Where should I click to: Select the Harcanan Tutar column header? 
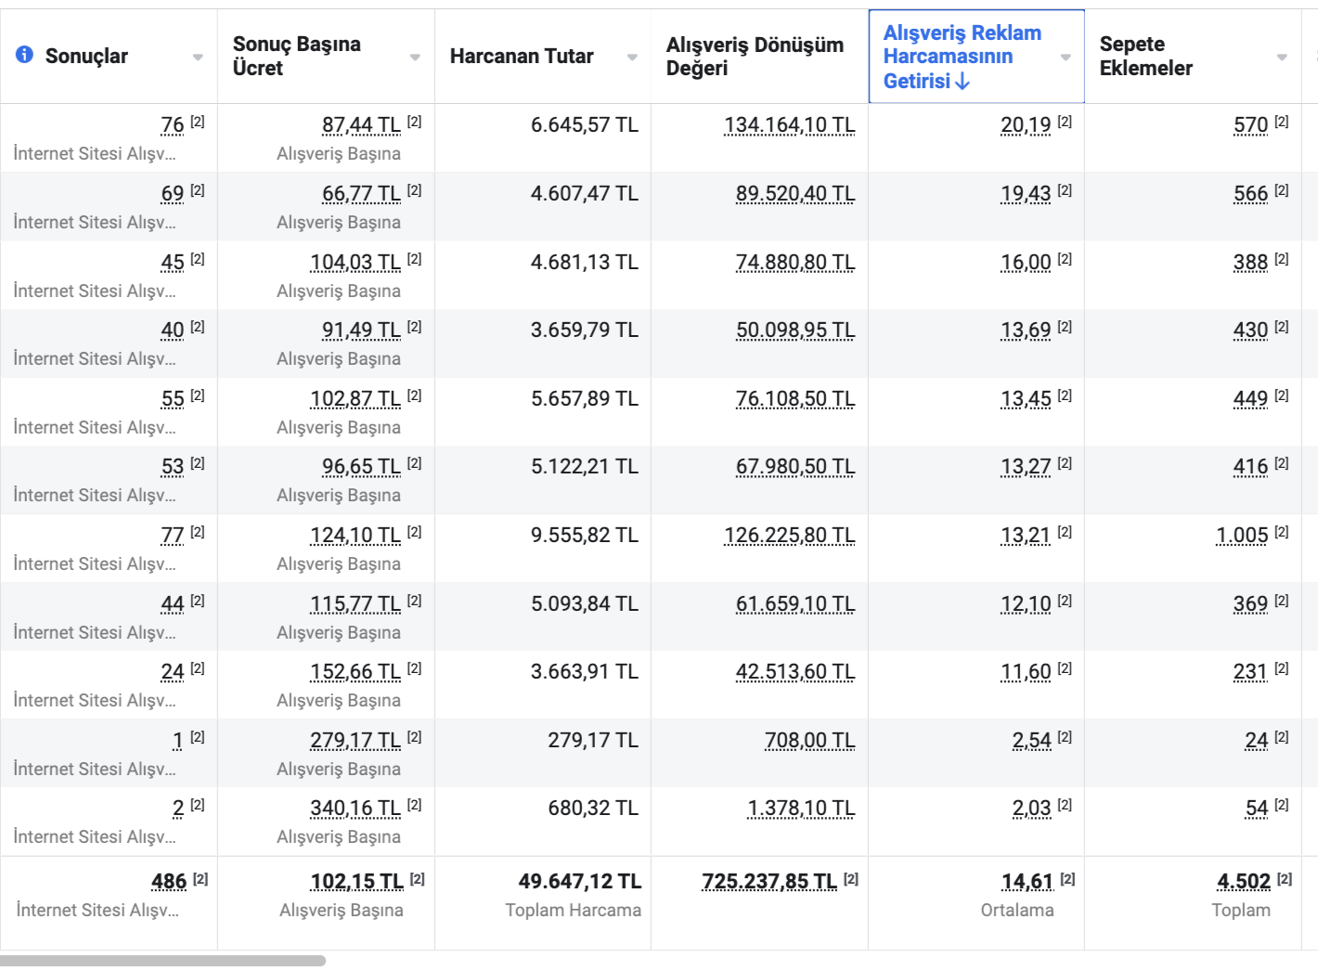click(x=522, y=57)
